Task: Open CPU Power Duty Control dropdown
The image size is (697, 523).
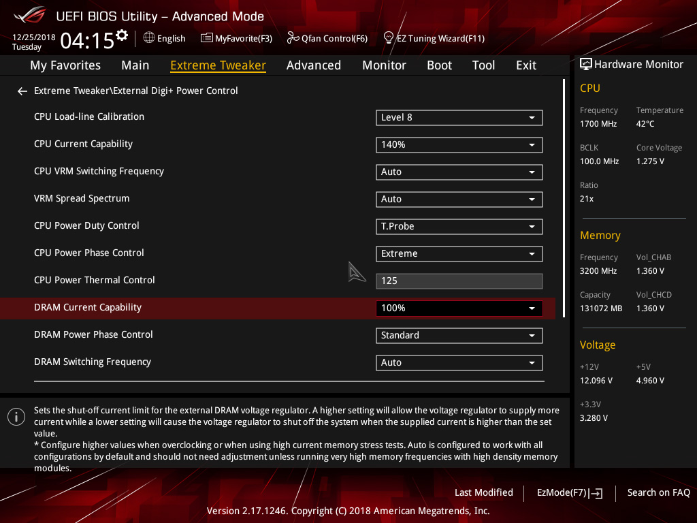Action: click(459, 227)
